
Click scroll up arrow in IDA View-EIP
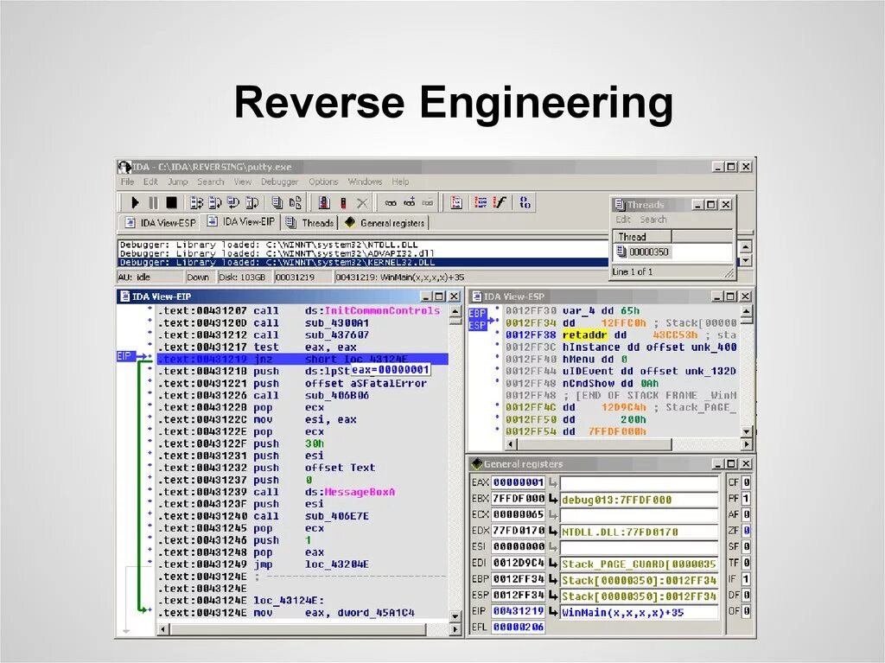(455, 310)
